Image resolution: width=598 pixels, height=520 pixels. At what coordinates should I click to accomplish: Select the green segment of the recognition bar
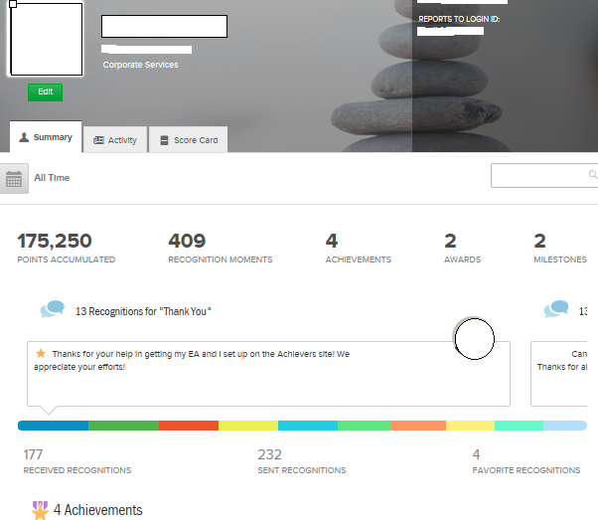coord(123,426)
